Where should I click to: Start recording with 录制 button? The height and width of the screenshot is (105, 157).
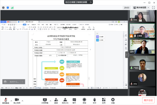[84, 101]
